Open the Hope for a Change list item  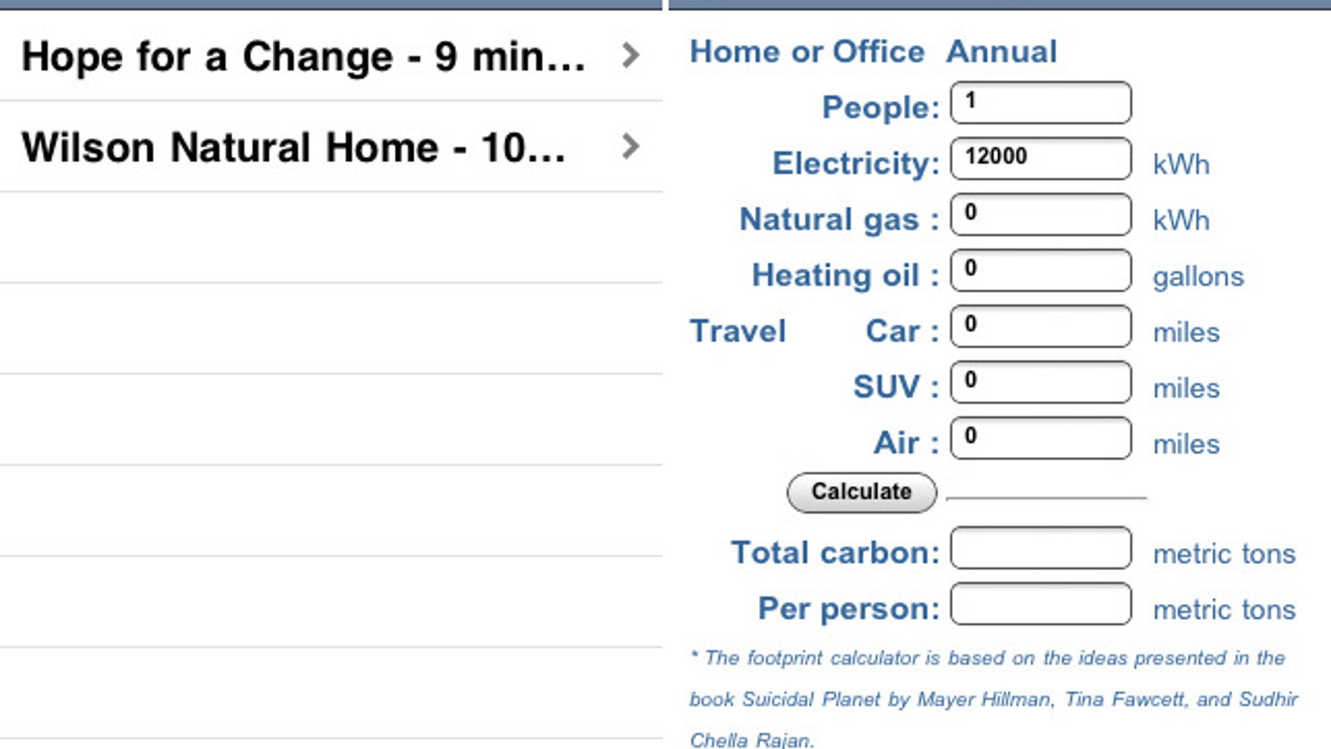tap(304, 57)
